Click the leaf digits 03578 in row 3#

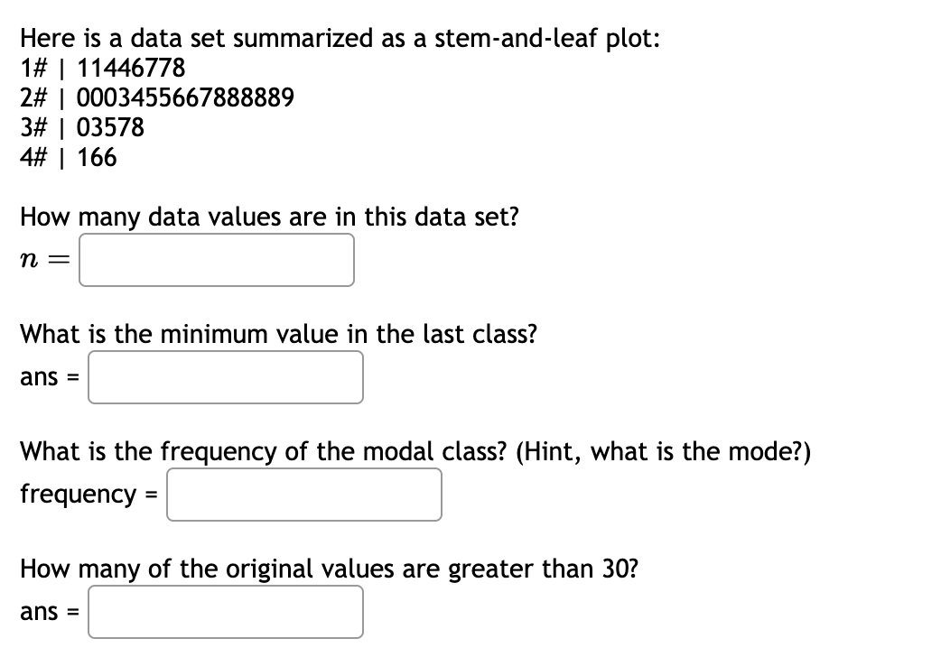(110, 128)
